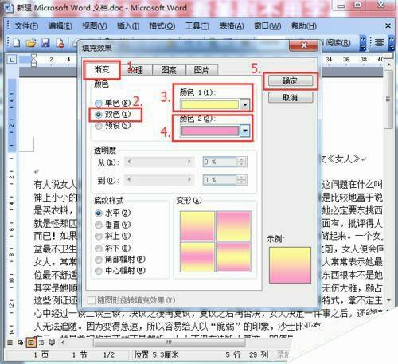
Task: Click the 取消 Cancel button
Action: tap(291, 98)
